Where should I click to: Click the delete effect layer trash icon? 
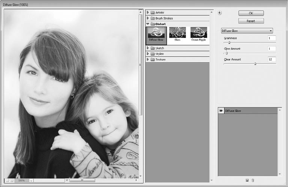[253, 180]
